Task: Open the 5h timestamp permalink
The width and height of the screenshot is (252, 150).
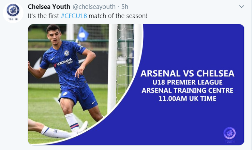Action: pos(125,7)
